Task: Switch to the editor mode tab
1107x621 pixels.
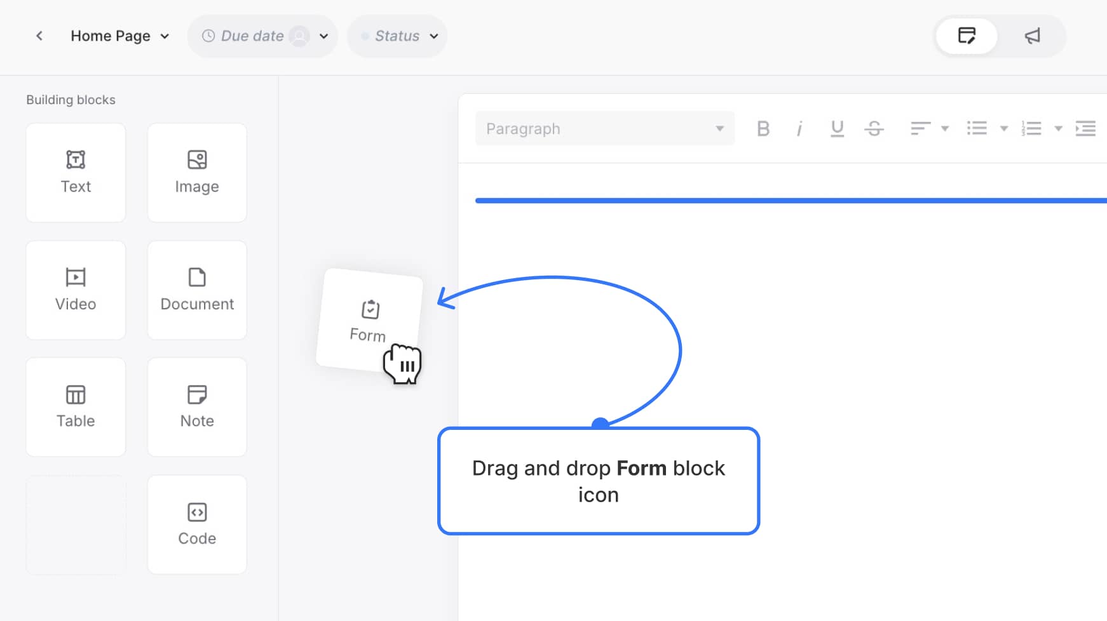Action: (x=967, y=36)
